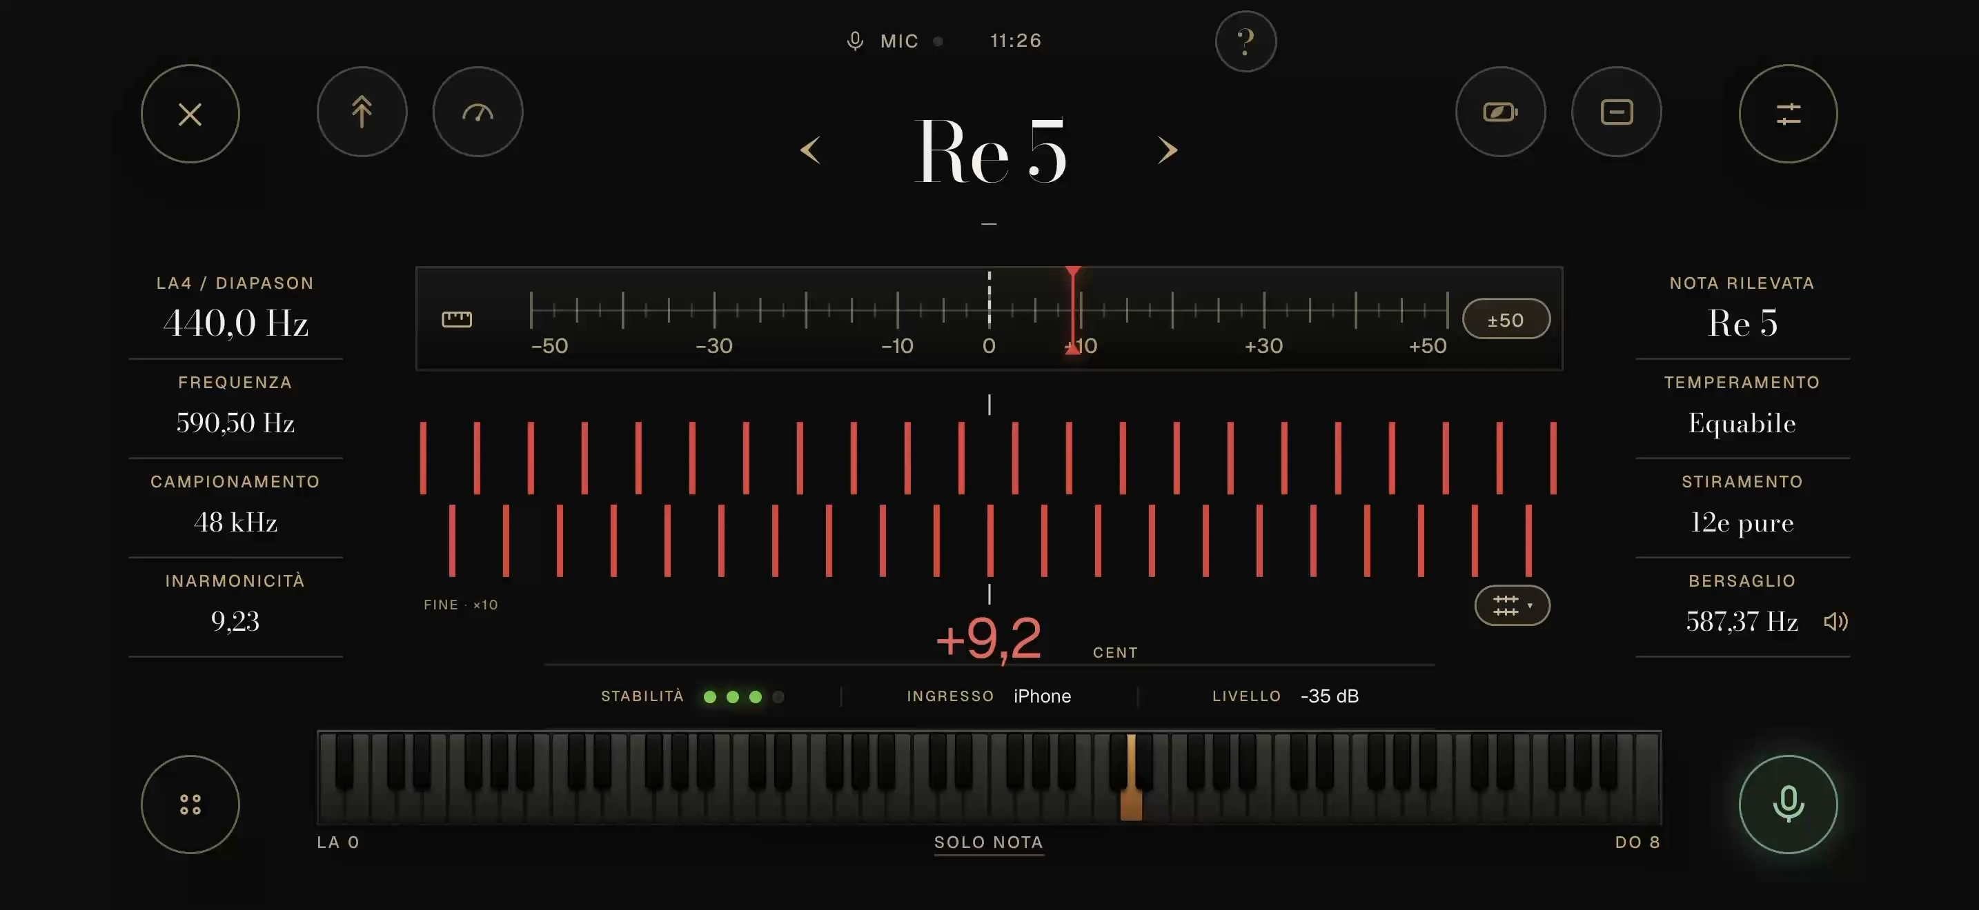The image size is (1979, 910).
Task: Tap the Stabilità green dots indicator
Action: [x=744, y=697]
